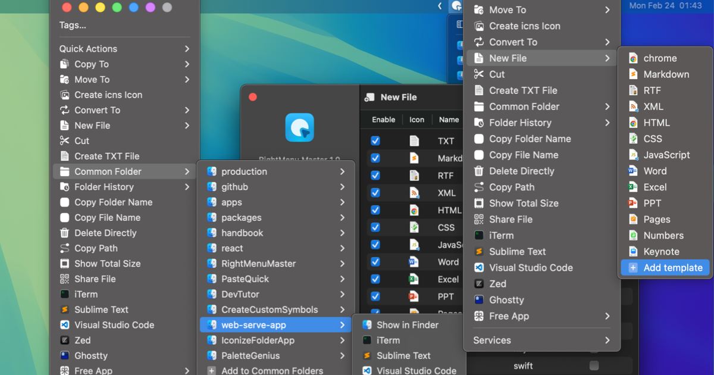The height and width of the screenshot is (375, 714).
Task: Open the menu bar clock Mon Feb 24
Action: (x=666, y=5)
